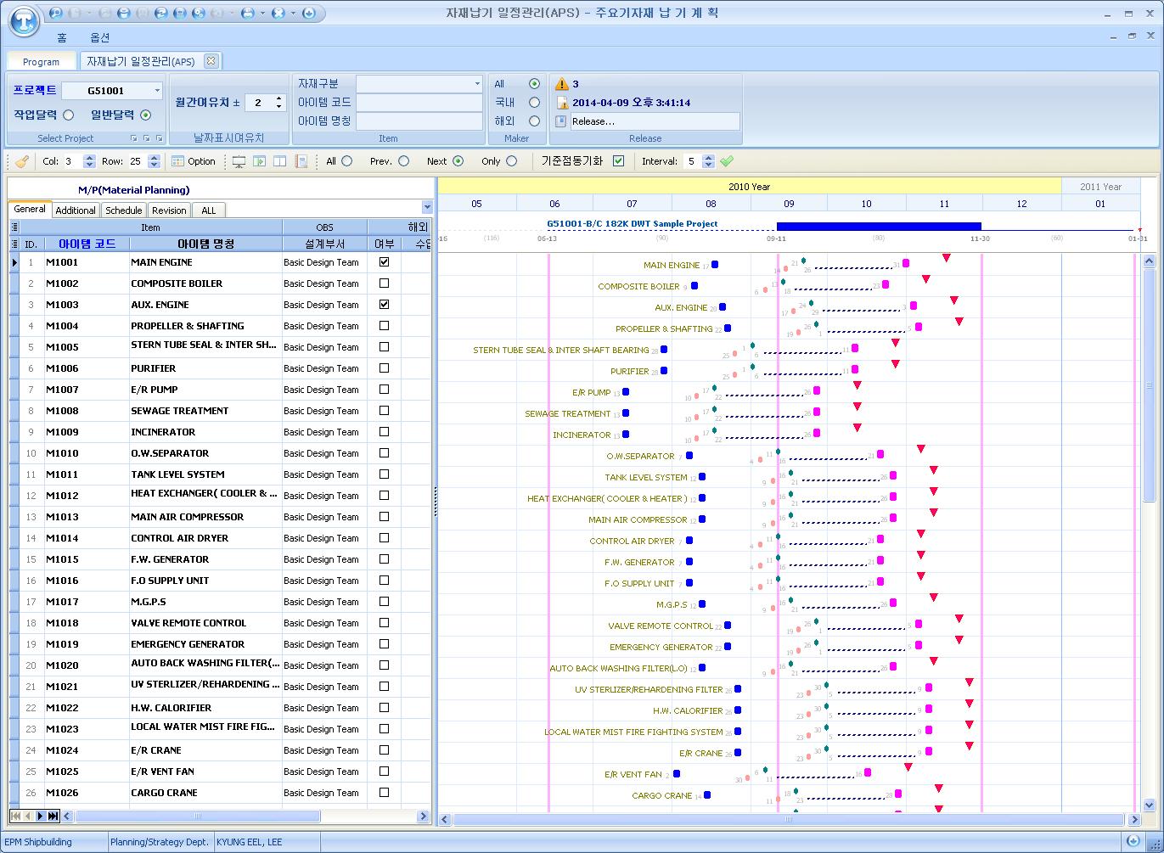This screenshot has height=853, width=1164.
Task: Open the 프로젝트 G51001 dropdown
Action: pos(157,91)
